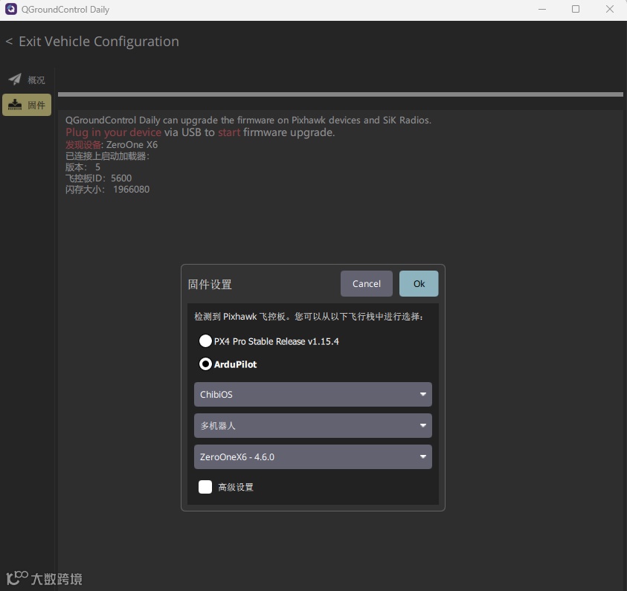Click the 闪存大小: 1966080 line
627x591 pixels.
click(108, 190)
